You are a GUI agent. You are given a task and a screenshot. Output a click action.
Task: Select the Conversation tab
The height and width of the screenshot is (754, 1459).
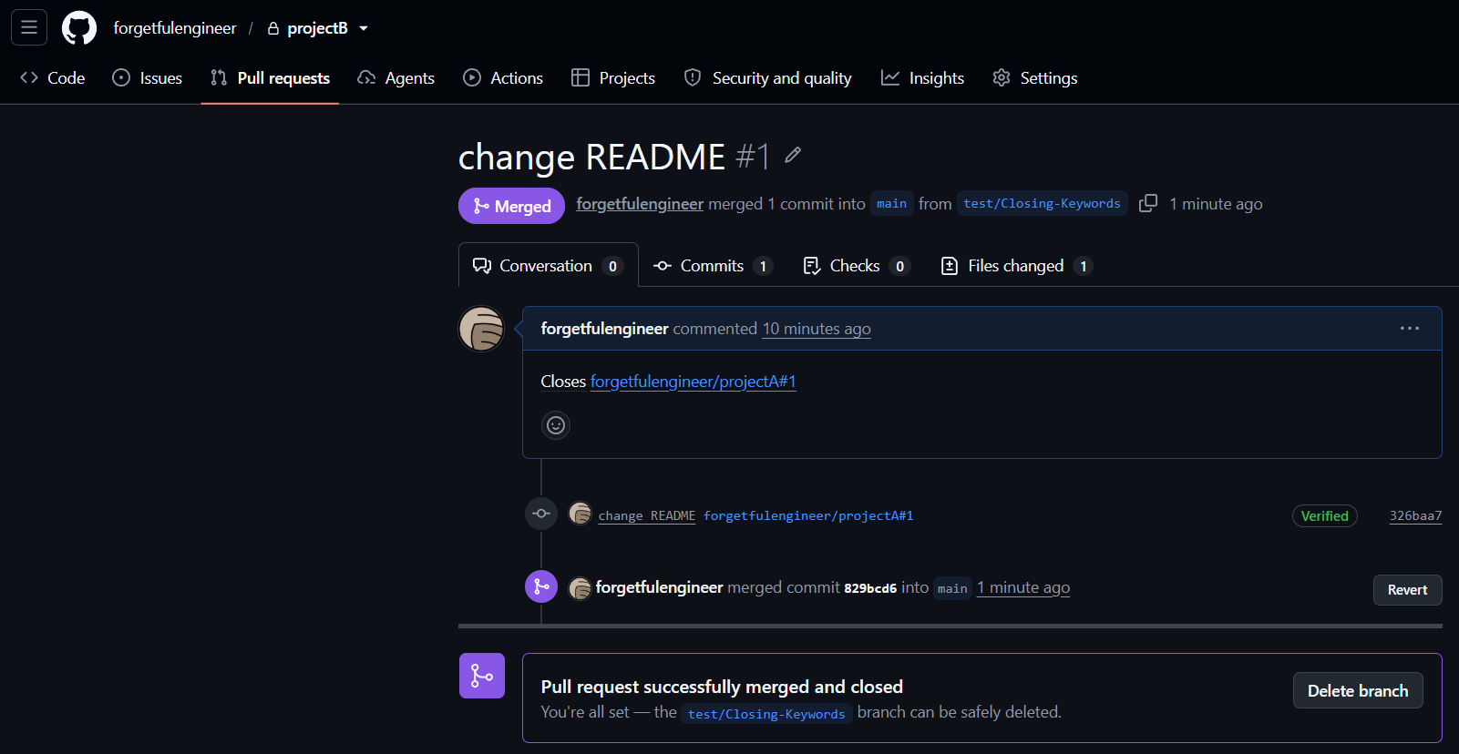coord(548,266)
